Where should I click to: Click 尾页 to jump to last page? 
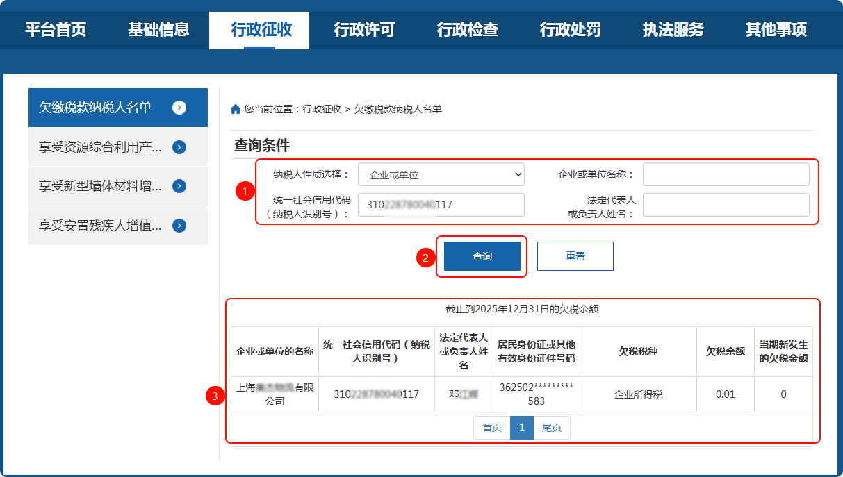click(x=552, y=428)
